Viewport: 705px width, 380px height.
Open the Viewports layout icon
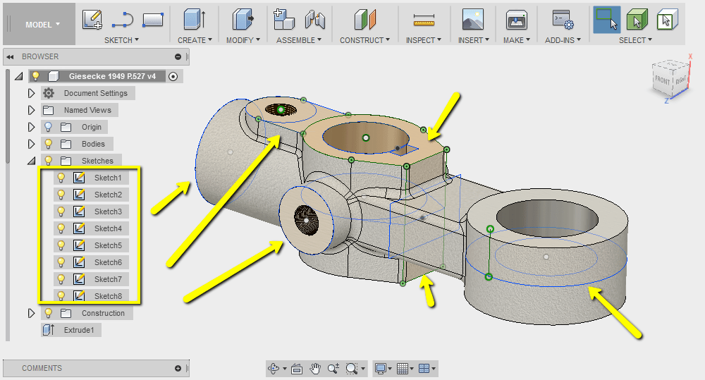point(424,369)
